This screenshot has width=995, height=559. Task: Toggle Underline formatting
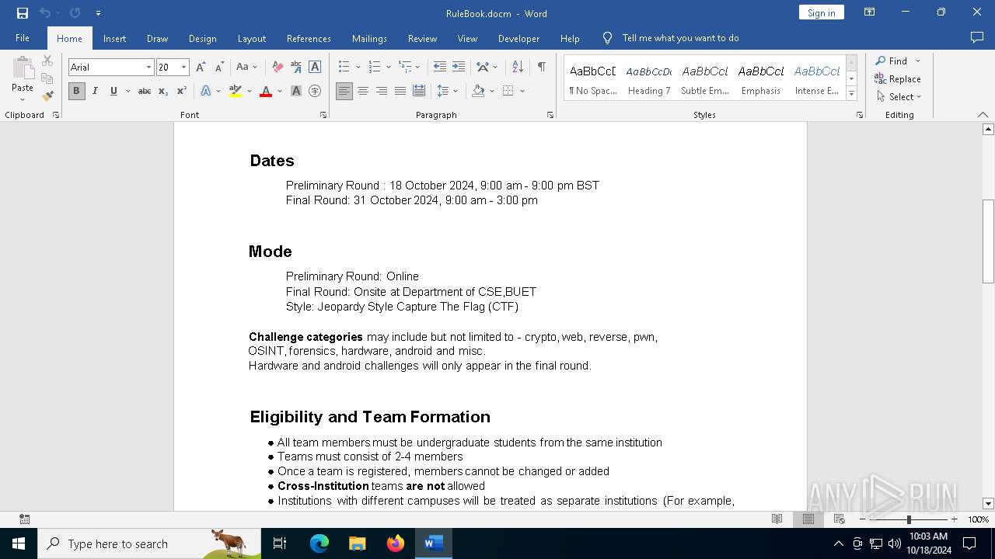(113, 91)
